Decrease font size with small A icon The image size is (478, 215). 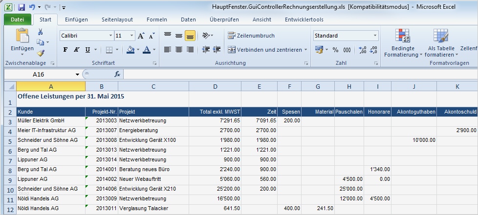pyautogui.click(x=152, y=36)
